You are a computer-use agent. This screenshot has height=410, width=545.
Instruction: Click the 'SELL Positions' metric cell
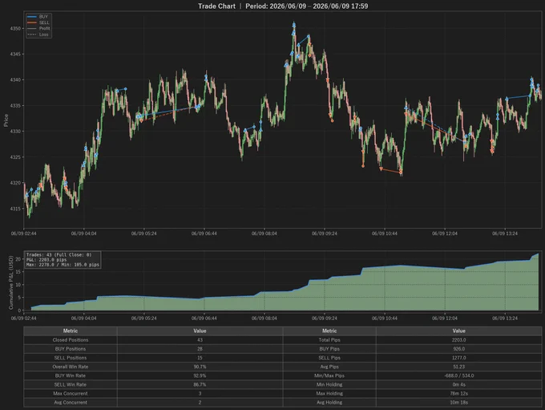pyautogui.click(x=71, y=358)
